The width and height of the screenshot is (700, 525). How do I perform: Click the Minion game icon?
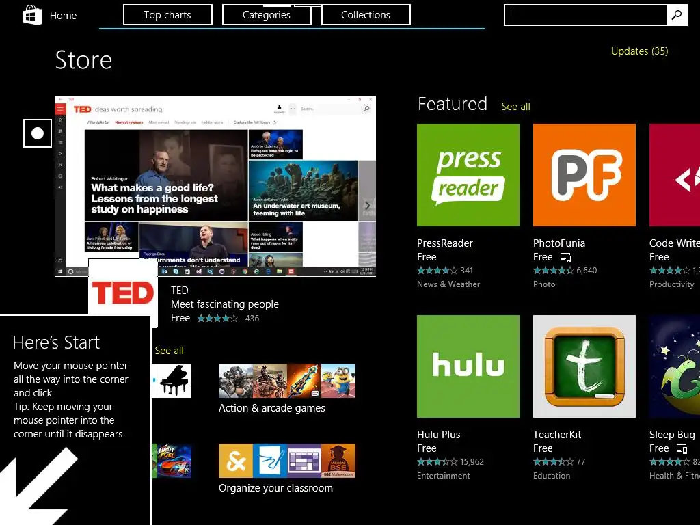[x=338, y=381]
